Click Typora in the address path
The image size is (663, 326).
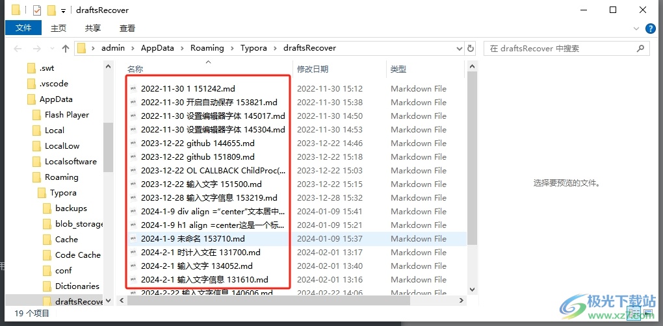click(253, 47)
